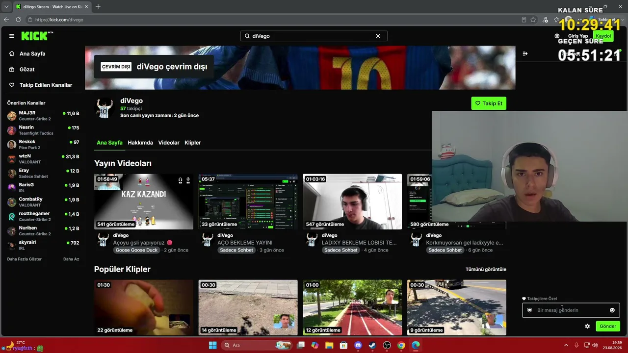Click the diVego search field

(314, 36)
